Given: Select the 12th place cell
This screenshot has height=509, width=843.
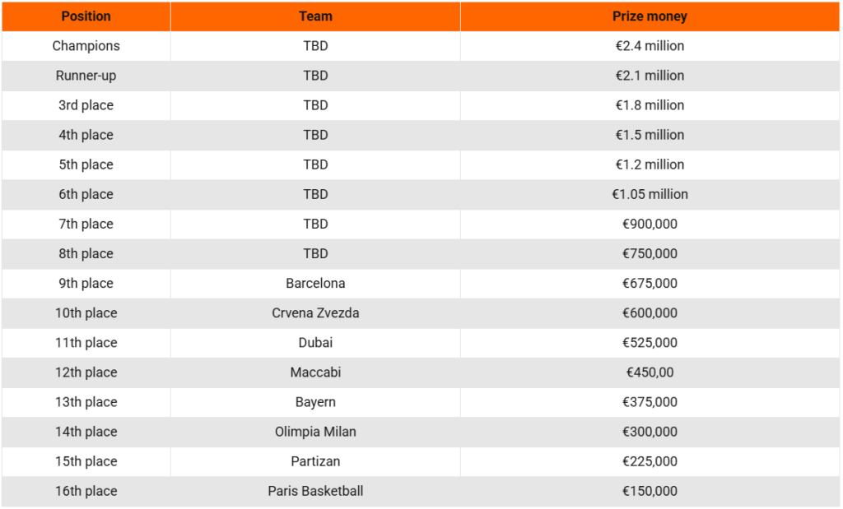Looking at the screenshot, I should coord(86,372).
